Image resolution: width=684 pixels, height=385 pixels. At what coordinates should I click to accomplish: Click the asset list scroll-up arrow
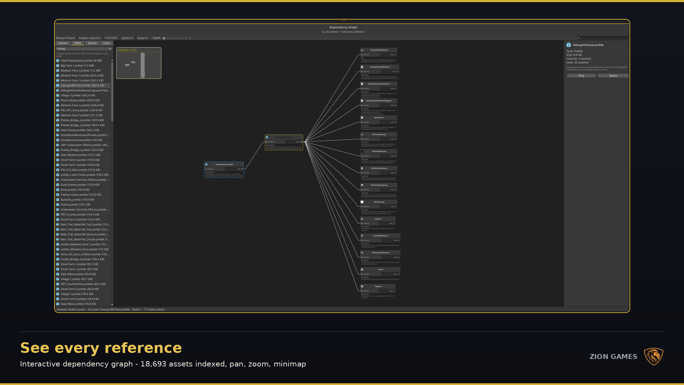112,60
